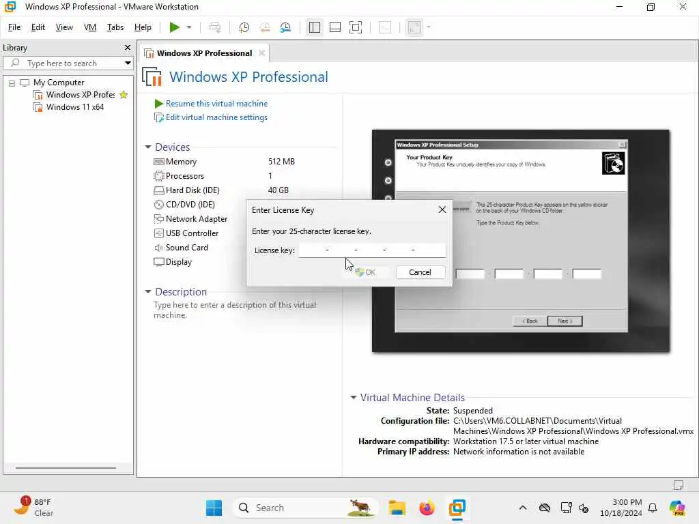Open the notification bell
This screenshot has width=699, height=524.
pos(653,508)
